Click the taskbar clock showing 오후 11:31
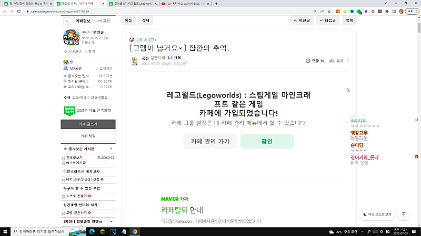 click(x=400, y=231)
